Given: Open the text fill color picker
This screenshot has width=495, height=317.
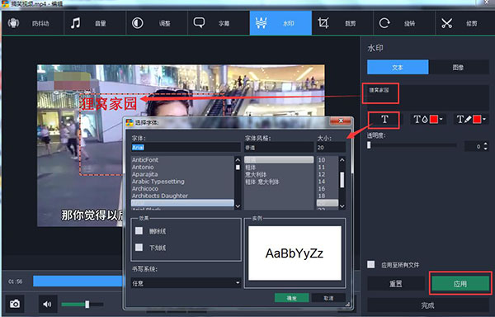Looking at the screenshot, I should [427, 120].
